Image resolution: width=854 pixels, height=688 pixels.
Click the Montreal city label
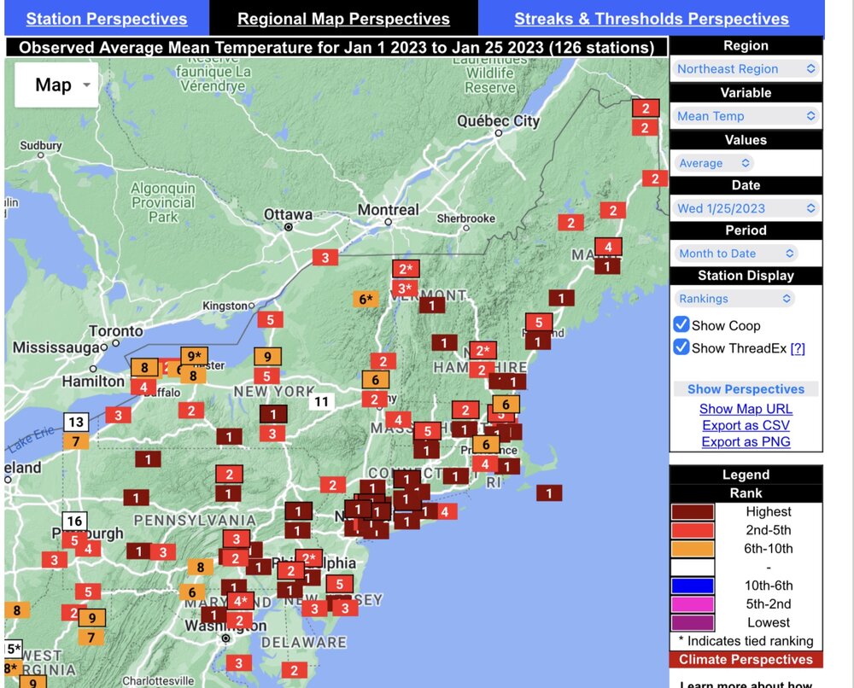point(389,209)
